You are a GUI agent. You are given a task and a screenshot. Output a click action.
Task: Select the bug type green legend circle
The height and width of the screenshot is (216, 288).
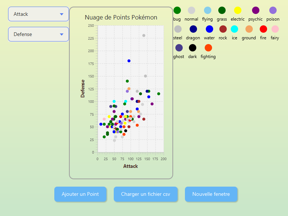[177, 10]
